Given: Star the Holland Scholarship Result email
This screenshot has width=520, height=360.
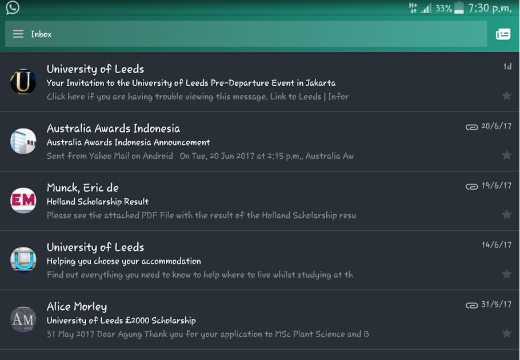Looking at the screenshot, I should 506,214.
